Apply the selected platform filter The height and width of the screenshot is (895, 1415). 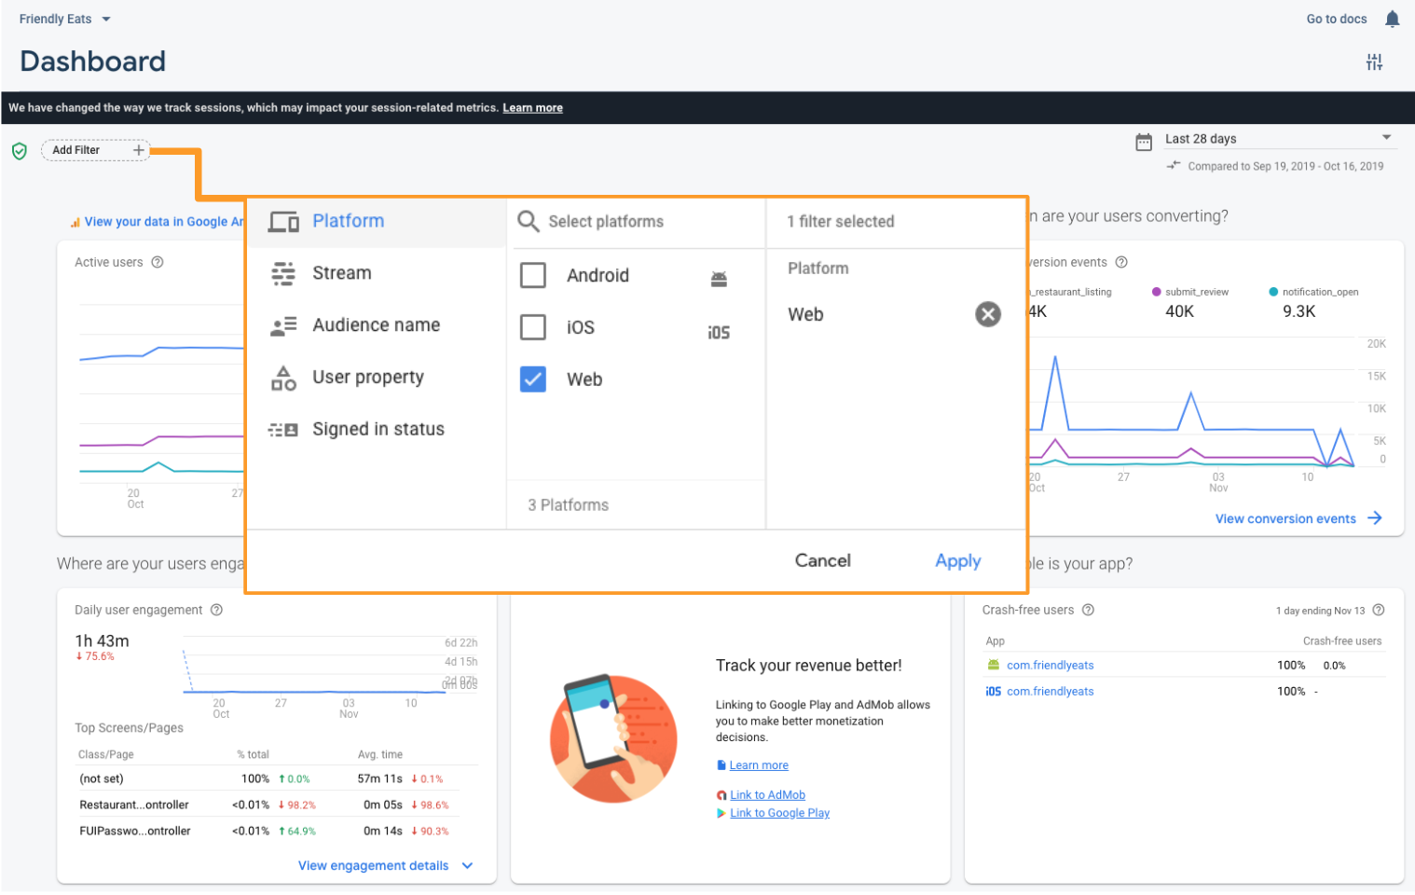tap(958, 560)
